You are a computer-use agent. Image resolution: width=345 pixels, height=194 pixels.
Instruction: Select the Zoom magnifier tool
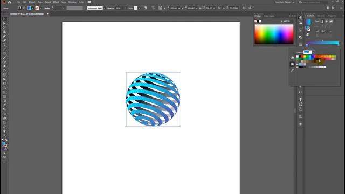[x=4, y=135]
